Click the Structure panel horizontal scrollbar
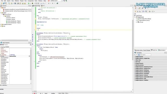Viewport: 167px width, 94px height. [x=16, y=40]
